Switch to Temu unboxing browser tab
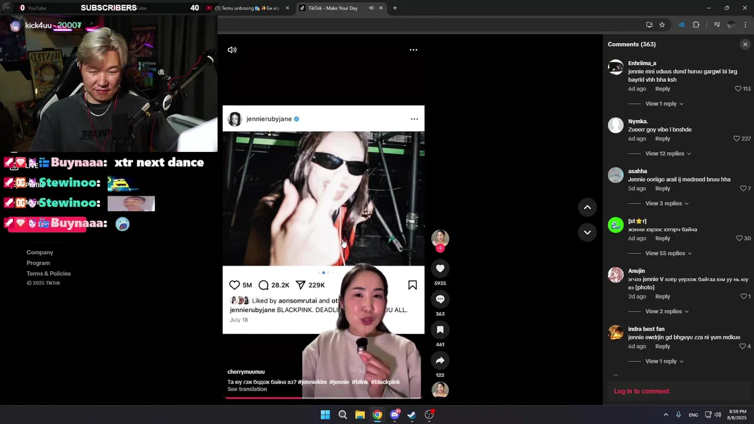Viewport: 754px width, 424px height. 247,8
